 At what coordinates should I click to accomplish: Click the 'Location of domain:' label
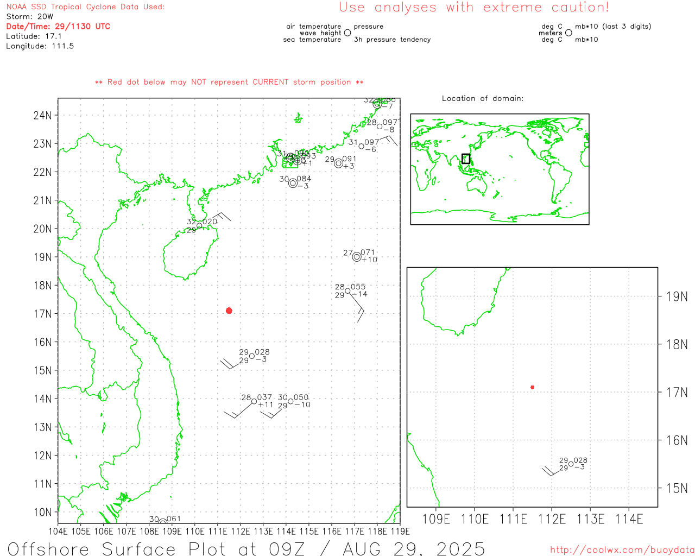[483, 98]
